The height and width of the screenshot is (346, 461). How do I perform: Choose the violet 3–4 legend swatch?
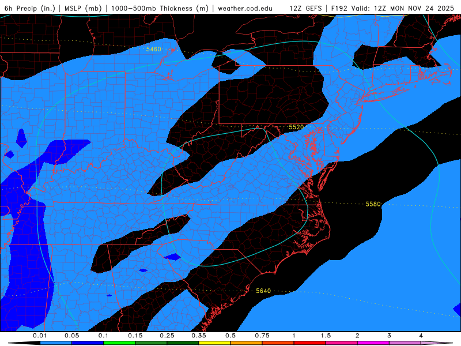[x=405, y=343]
